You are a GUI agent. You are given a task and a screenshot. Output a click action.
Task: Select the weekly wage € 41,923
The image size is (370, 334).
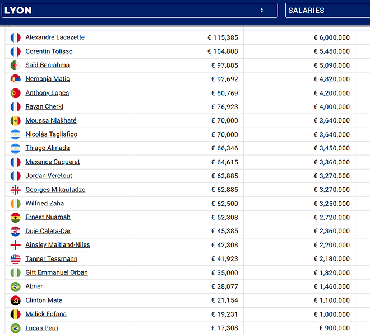[225, 259]
